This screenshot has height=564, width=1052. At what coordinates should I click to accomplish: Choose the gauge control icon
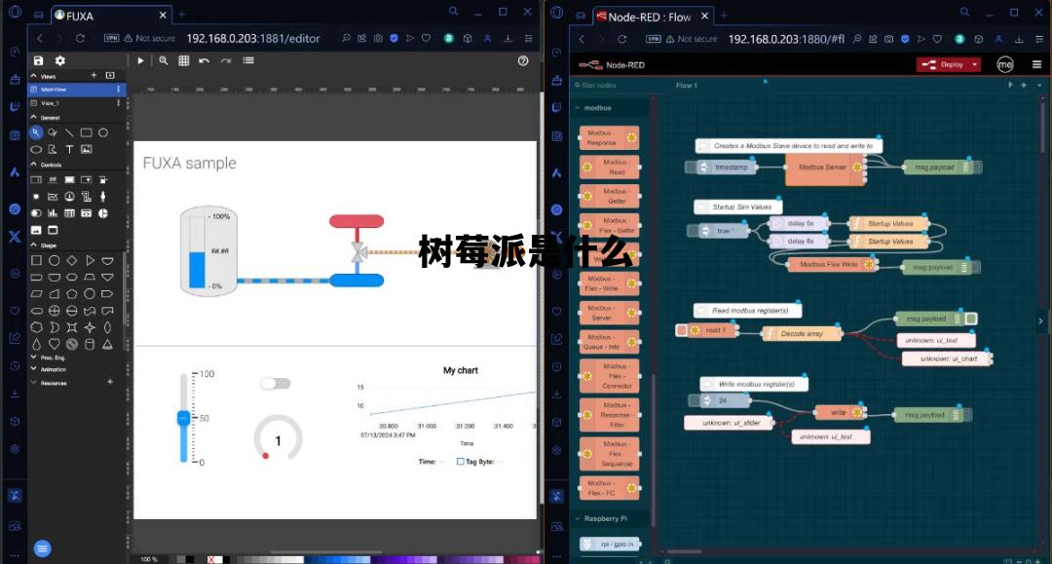pos(70,197)
